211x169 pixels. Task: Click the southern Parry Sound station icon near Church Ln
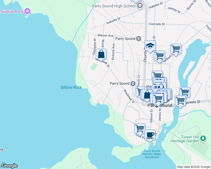pos(133,84)
